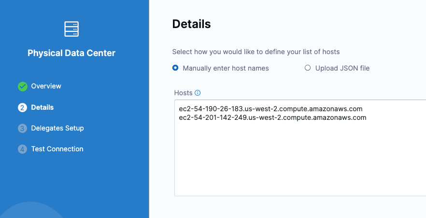Open the Details step in sidebar

[x=43, y=107]
